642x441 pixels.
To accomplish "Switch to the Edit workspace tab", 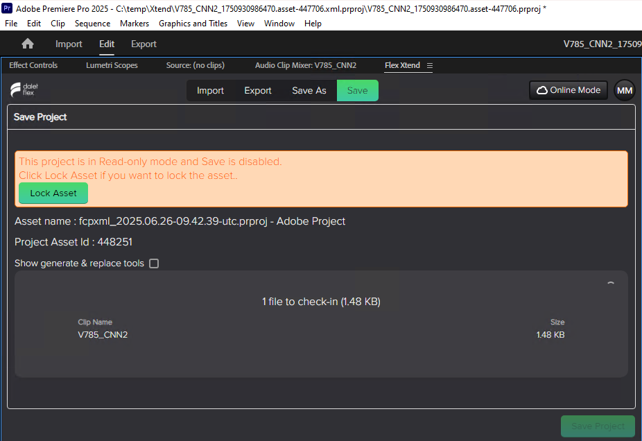I will (x=107, y=44).
